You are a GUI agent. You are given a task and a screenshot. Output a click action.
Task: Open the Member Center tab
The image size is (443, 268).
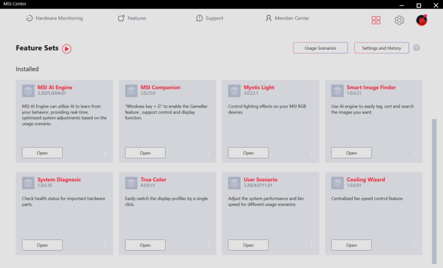(x=288, y=18)
